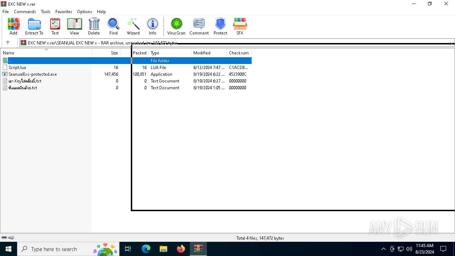Show hidden system tray icons
The height and width of the screenshot is (256, 455).
[x=383, y=249]
